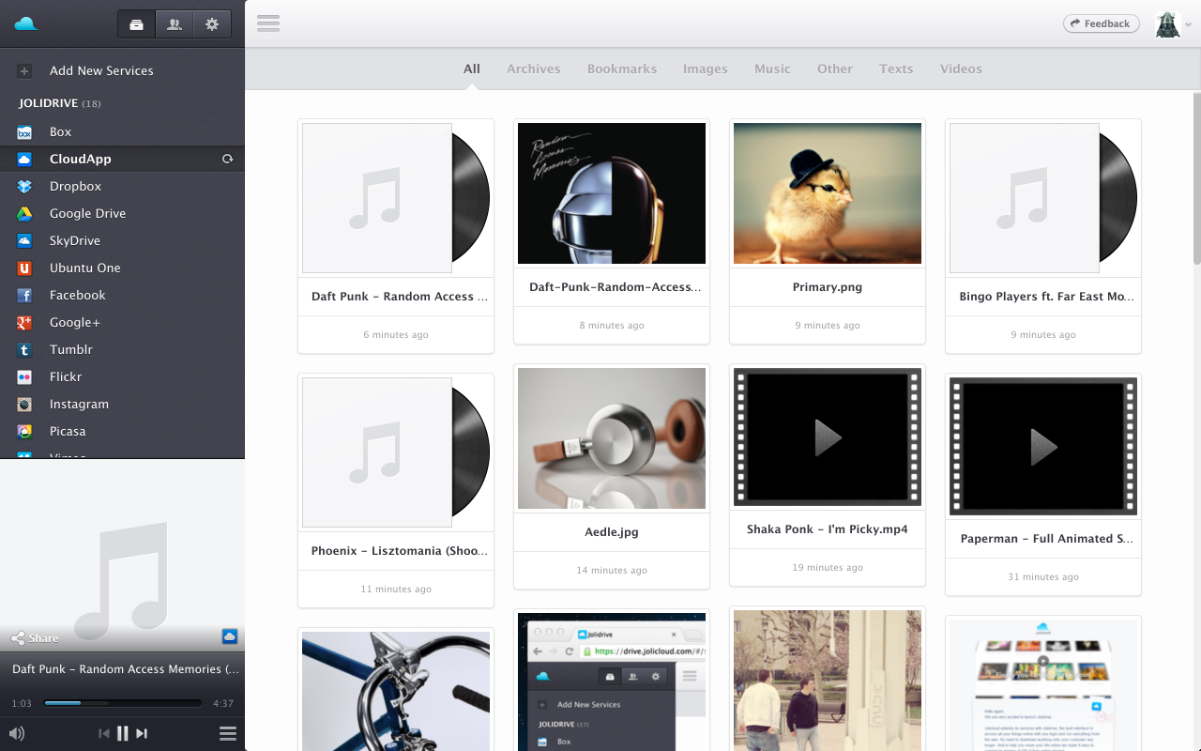The height and width of the screenshot is (751, 1201).
Task: Skip to previous track
Action: [x=104, y=733]
